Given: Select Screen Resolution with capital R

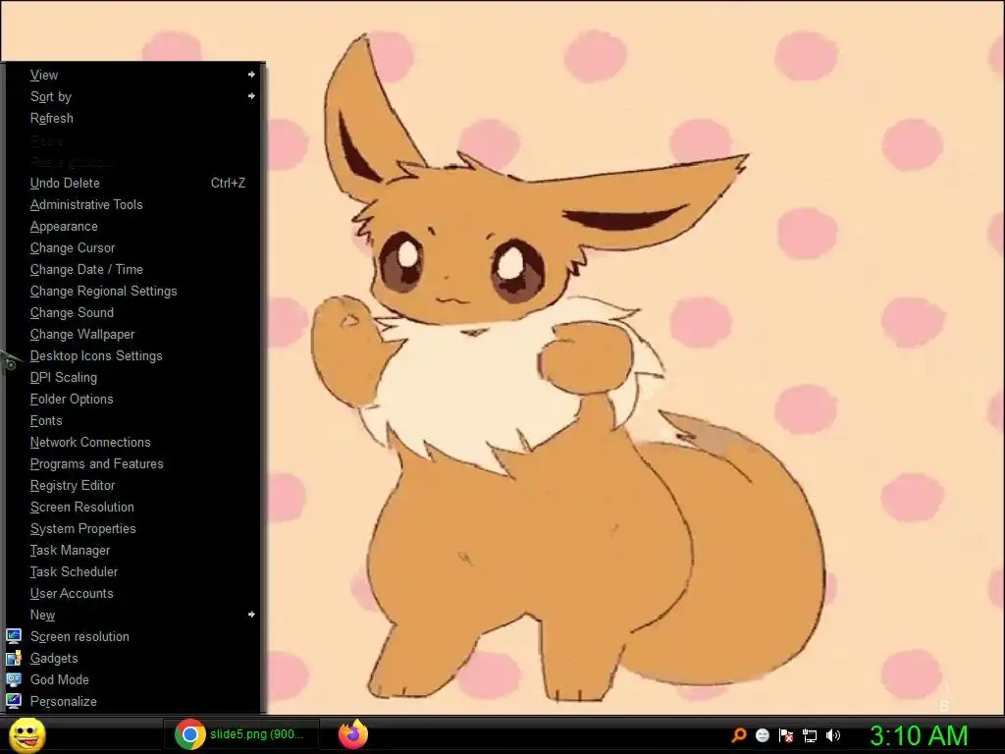Looking at the screenshot, I should click(133, 507).
